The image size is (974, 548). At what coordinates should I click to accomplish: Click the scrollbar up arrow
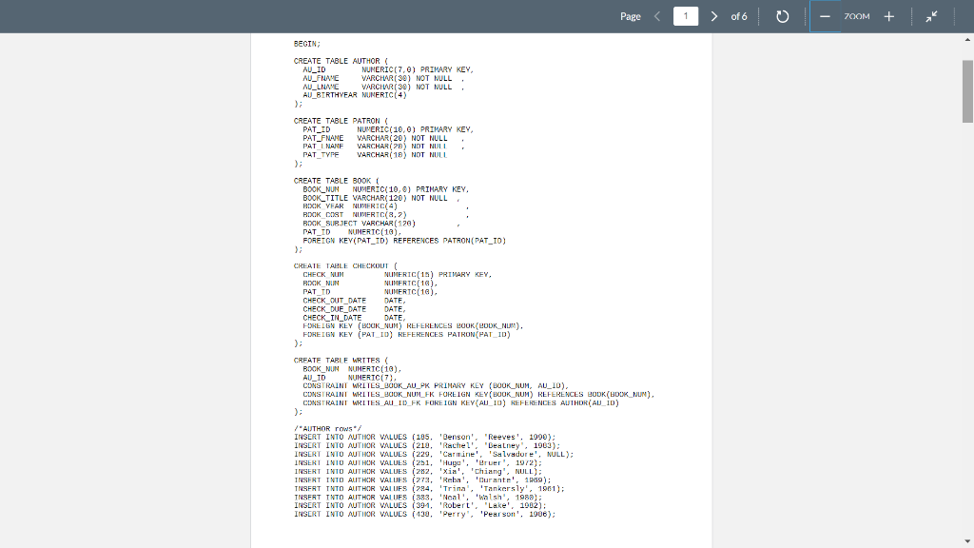(967, 39)
